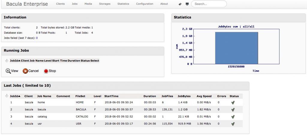This screenshot has width=307, height=135.
Task: Click the monitor icon beside the search box
Action: (187, 4)
